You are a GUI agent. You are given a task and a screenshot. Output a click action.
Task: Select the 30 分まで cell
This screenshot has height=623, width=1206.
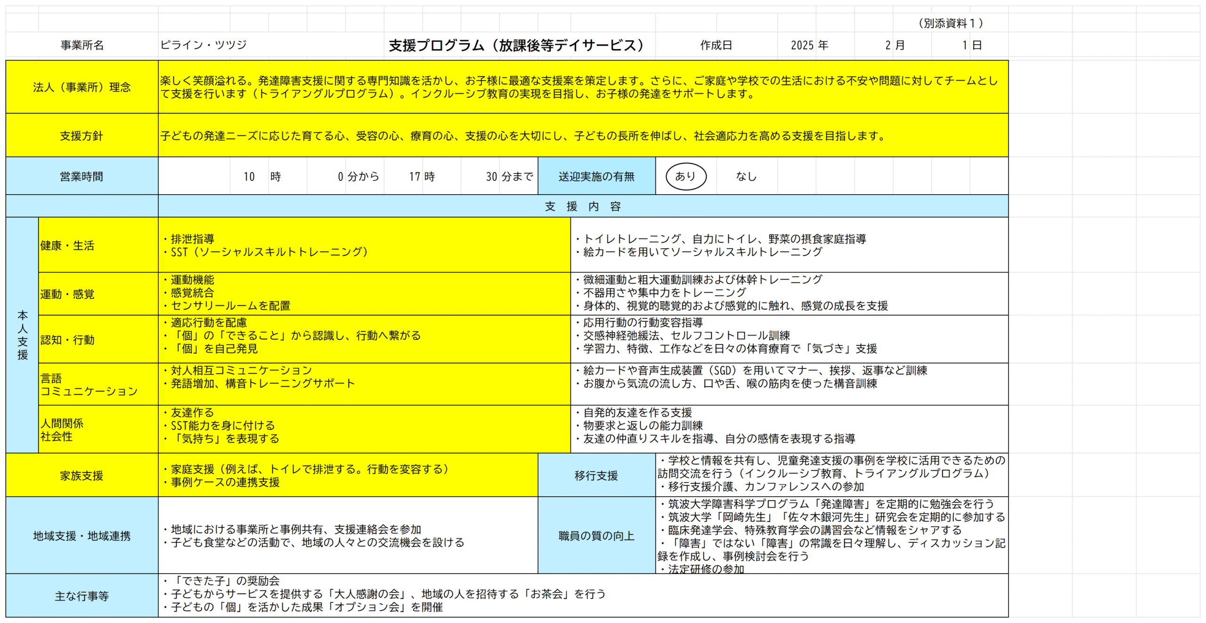510,176
